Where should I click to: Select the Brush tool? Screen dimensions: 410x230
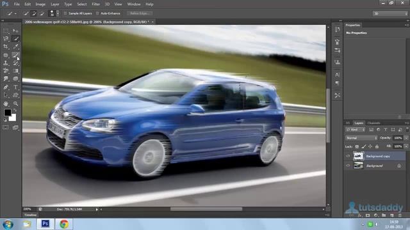(x=15, y=55)
